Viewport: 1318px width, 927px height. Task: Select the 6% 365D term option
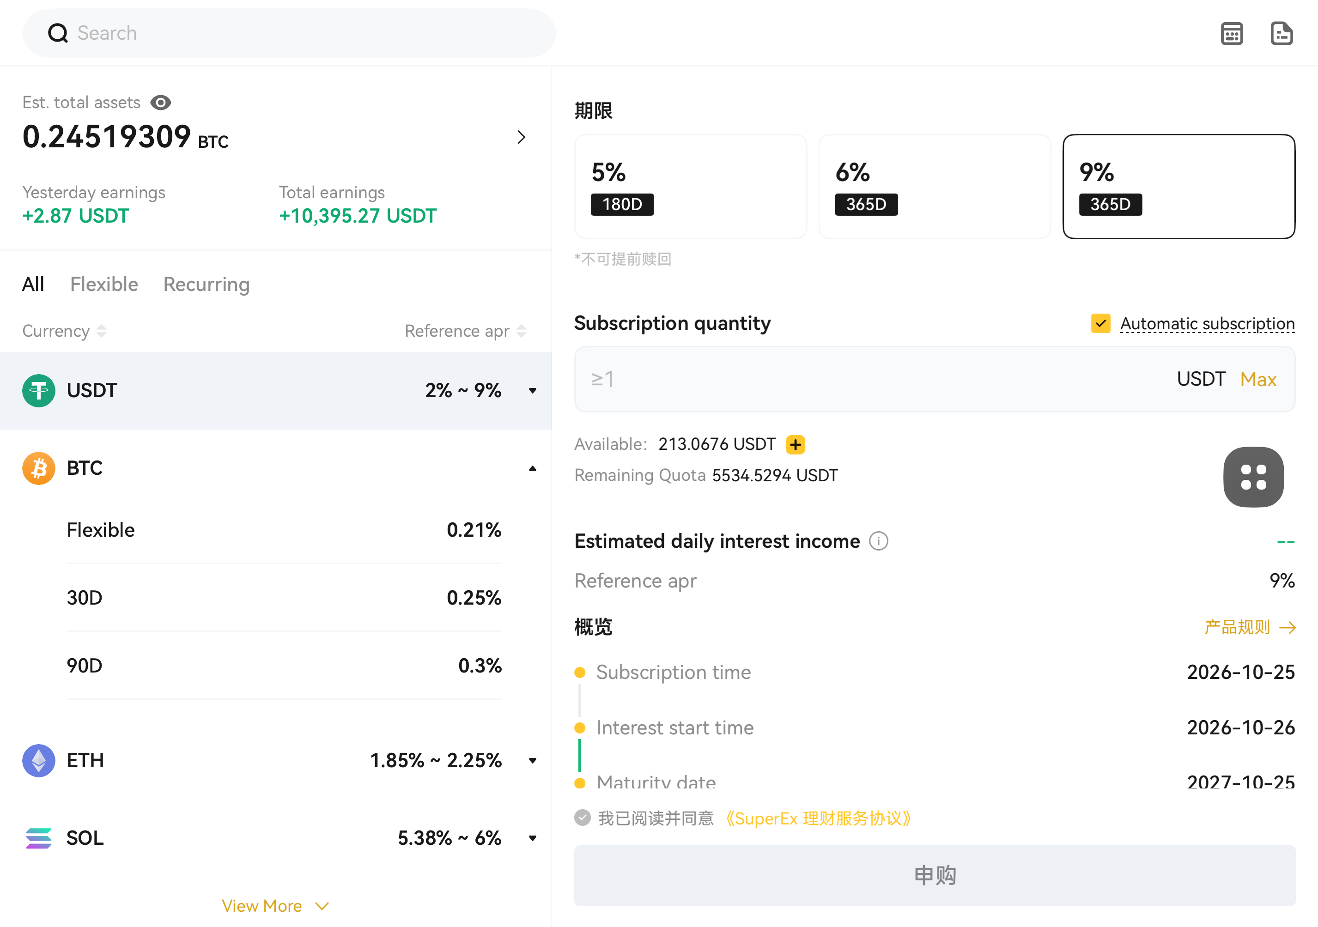click(935, 187)
